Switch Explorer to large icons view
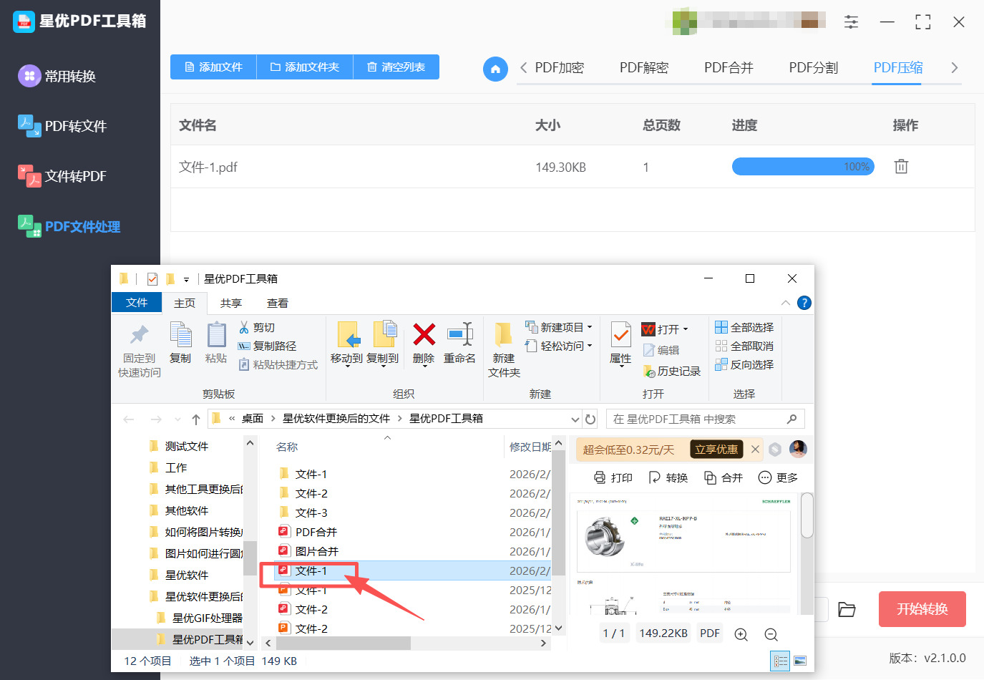This screenshot has width=984, height=680. click(x=800, y=661)
